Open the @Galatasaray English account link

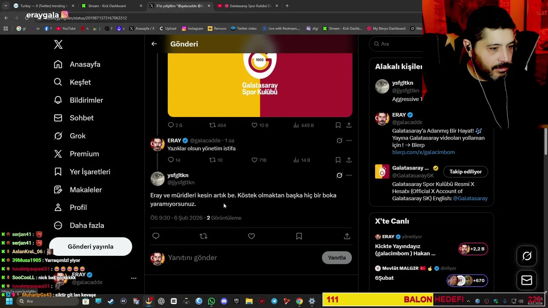tap(470, 198)
